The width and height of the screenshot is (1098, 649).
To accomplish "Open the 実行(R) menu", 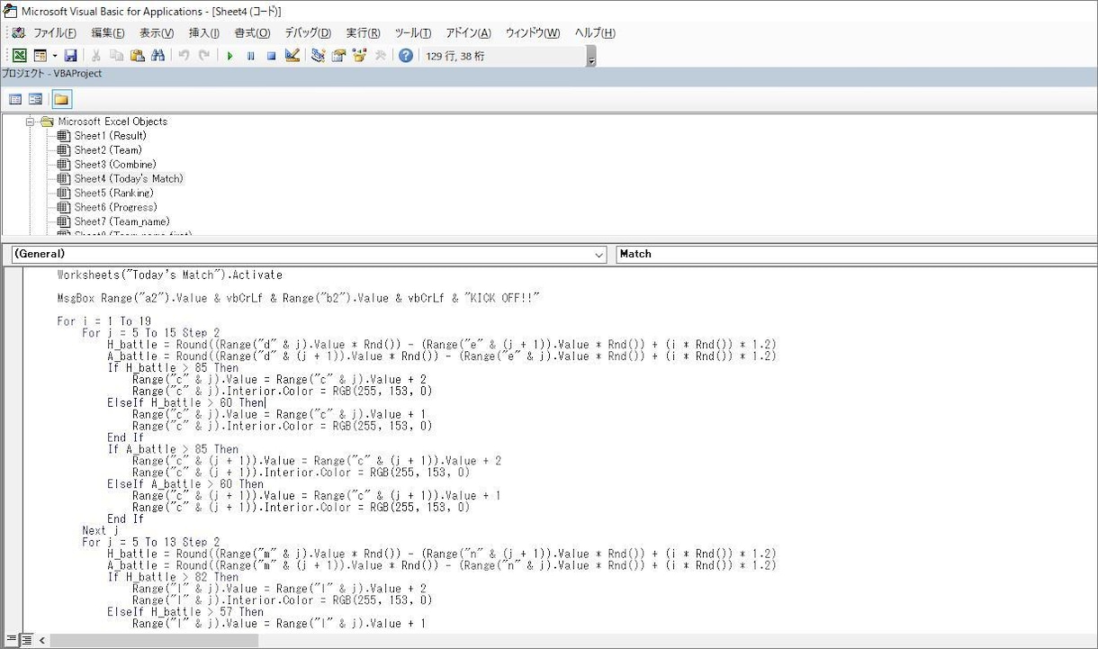I will click(363, 33).
